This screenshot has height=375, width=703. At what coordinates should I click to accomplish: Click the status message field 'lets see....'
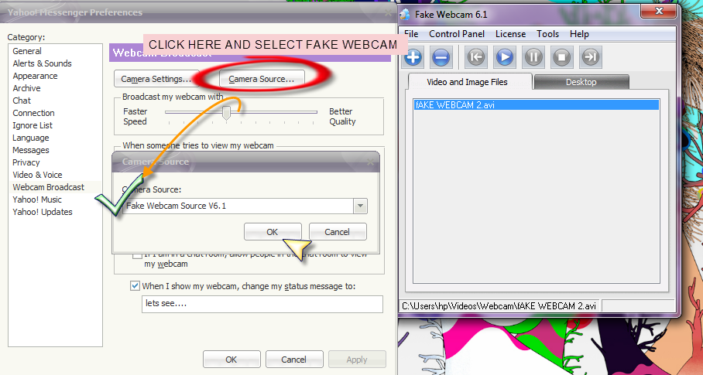[262, 304]
